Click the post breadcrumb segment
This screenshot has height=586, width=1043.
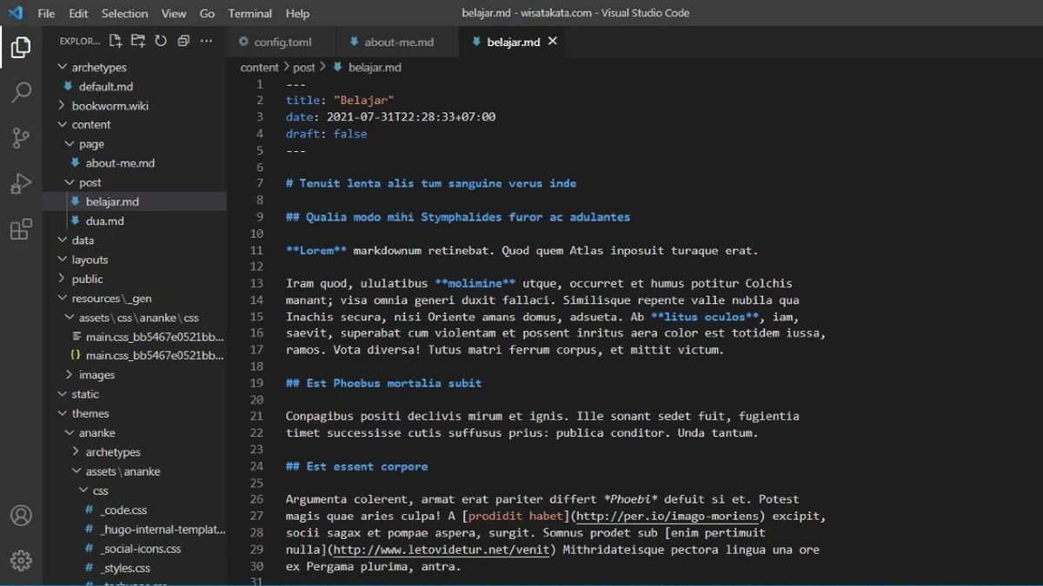[304, 67]
